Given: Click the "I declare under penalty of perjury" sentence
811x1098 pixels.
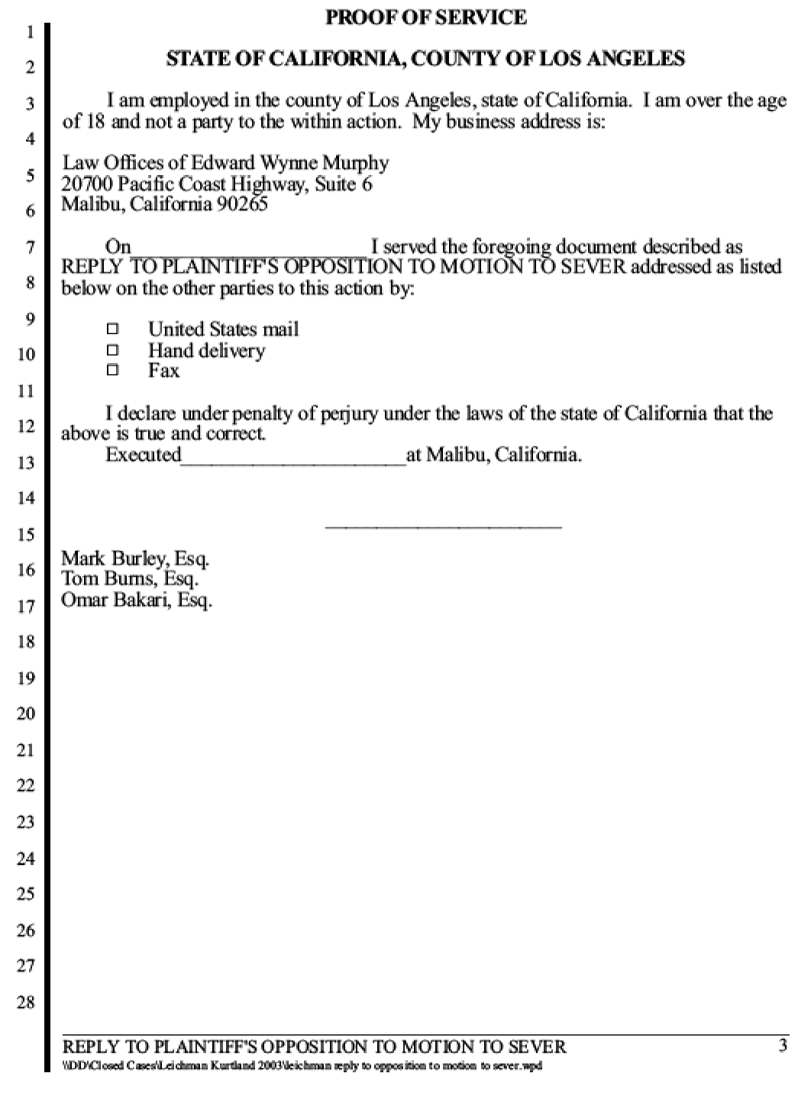Looking at the screenshot, I should pos(417,423).
